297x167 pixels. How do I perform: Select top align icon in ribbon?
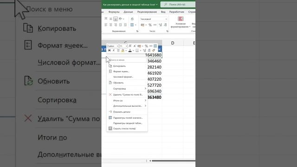pos(106,19)
